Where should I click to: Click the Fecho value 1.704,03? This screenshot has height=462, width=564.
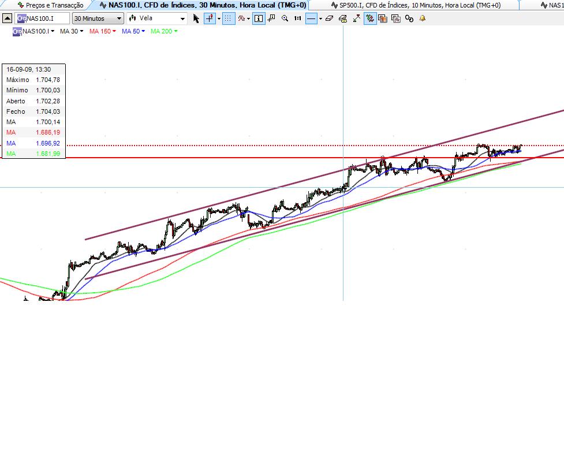pyautogui.click(x=48, y=111)
